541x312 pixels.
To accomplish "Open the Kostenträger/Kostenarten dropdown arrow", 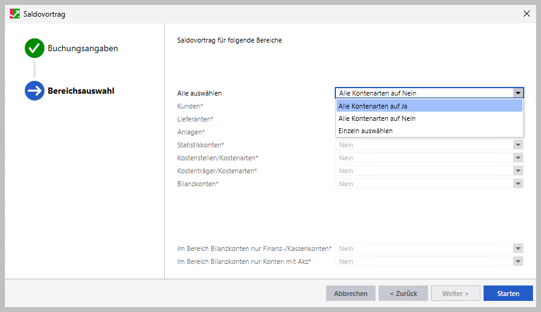I will (518, 171).
